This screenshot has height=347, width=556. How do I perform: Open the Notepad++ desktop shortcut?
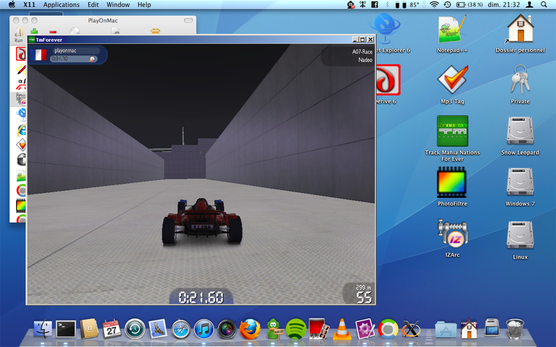tap(452, 30)
